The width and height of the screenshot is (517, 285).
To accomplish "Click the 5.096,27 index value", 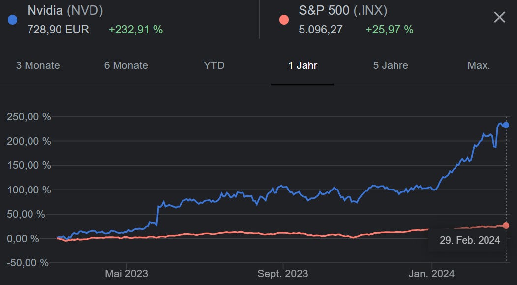I will click(321, 30).
